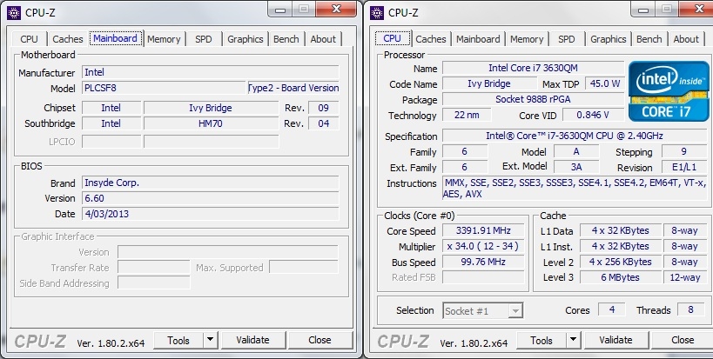Click the Close button in the left window
713x359 pixels.
tap(320, 341)
